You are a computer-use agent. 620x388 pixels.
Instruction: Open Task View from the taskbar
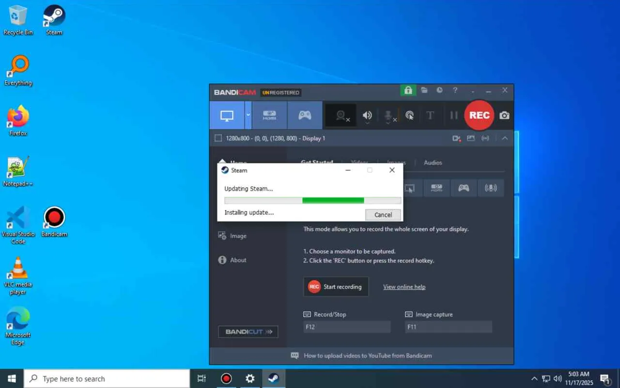(202, 379)
